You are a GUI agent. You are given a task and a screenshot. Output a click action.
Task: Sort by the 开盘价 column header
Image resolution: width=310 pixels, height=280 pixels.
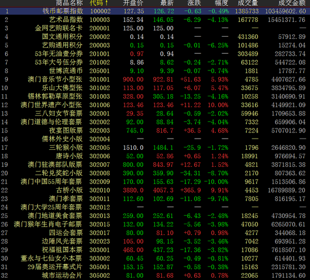point(133,3)
